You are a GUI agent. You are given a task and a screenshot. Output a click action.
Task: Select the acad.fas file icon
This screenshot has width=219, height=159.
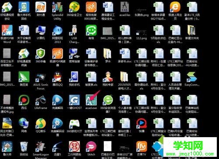pos(124,7)
